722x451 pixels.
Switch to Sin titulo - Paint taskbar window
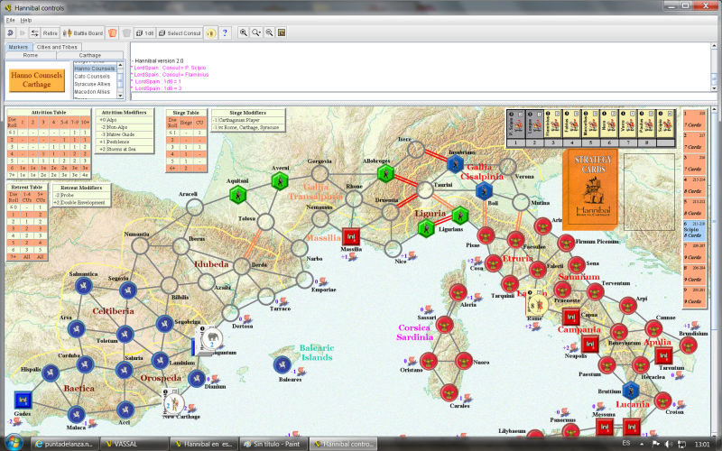273,444
